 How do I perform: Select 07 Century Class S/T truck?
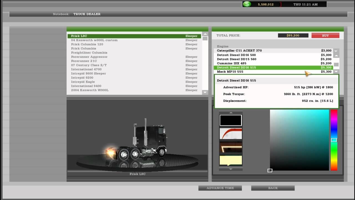[x=134, y=65]
